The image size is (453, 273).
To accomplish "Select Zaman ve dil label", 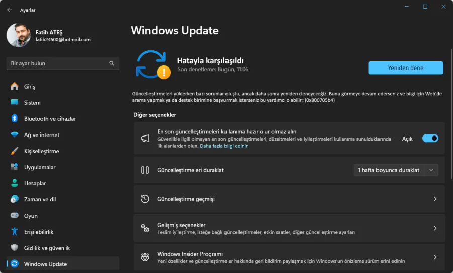I will [x=40, y=199].
